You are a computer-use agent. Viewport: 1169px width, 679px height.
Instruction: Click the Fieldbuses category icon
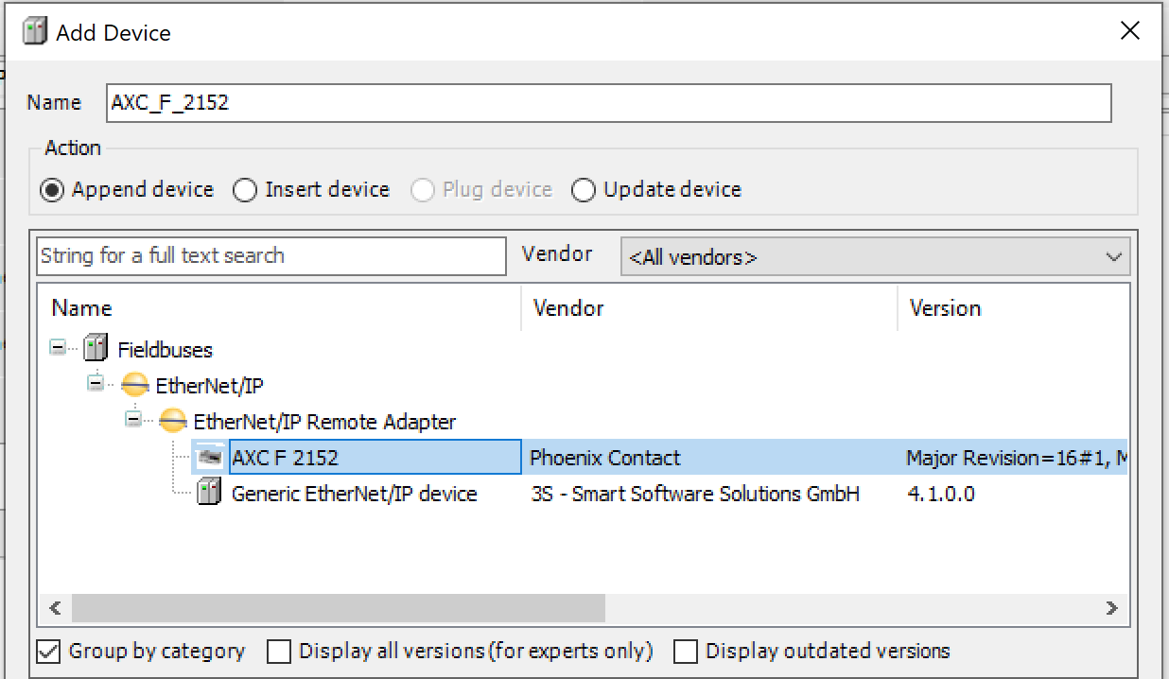point(96,349)
